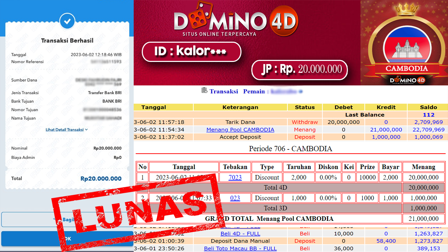Screen dimensions: 448x252
Task: Click the Deposit Dana Manual description
Action: (240, 241)
